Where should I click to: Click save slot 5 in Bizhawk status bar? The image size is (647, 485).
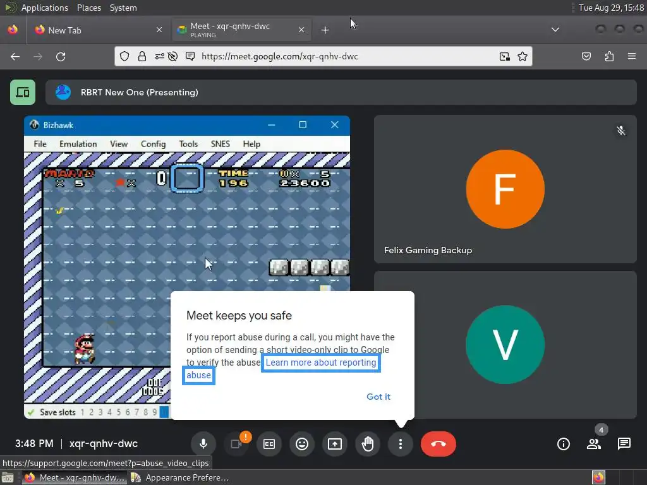(x=118, y=412)
